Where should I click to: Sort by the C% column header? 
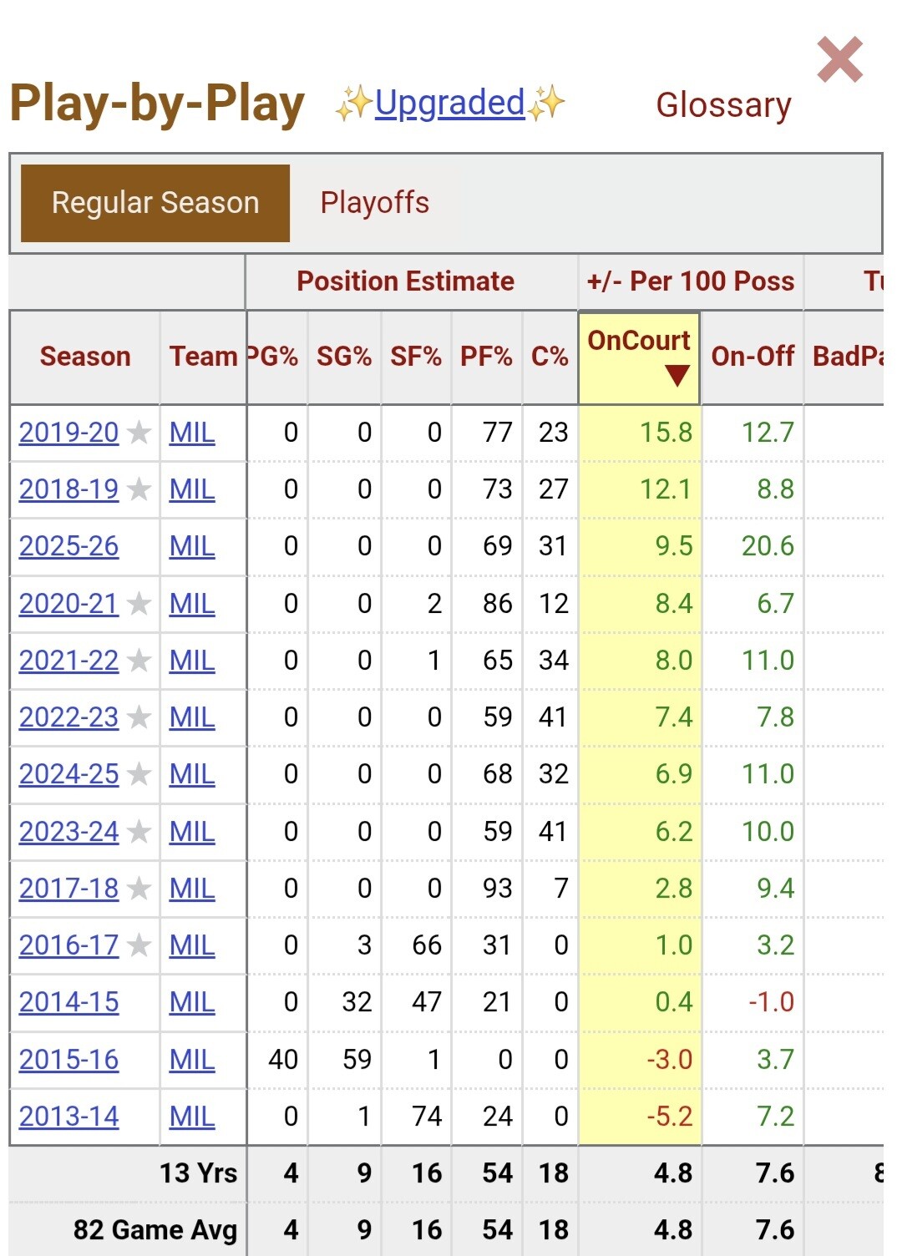(x=550, y=357)
